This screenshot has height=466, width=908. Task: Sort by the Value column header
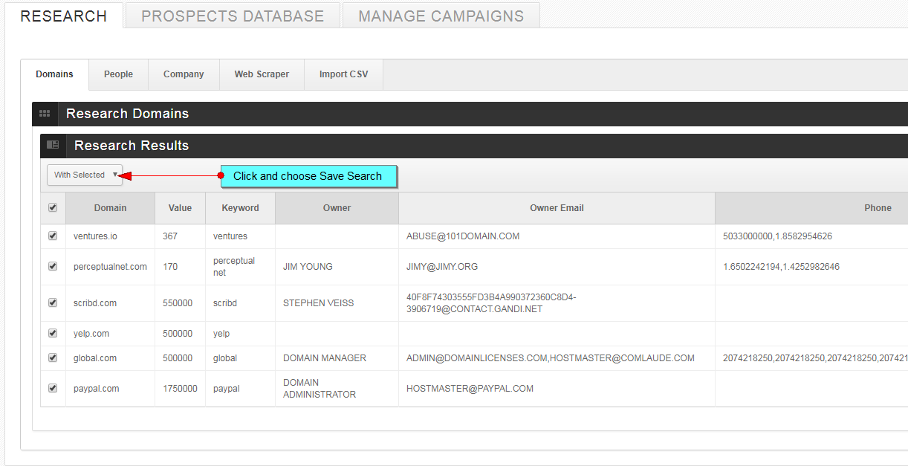pyautogui.click(x=180, y=208)
